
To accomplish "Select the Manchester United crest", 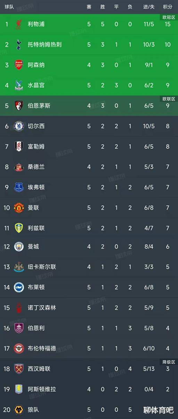I will [x=19, y=208].
